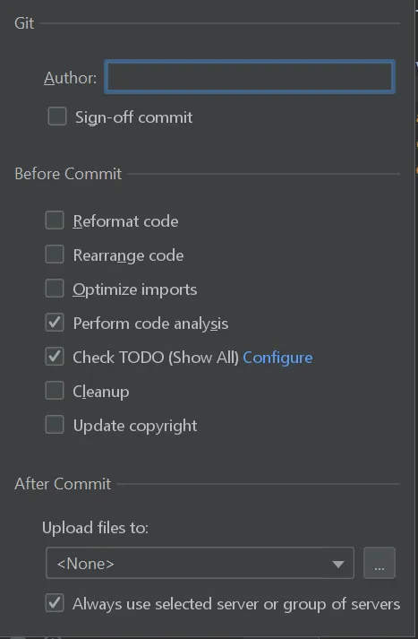Viewport: 418px width, 639px height.
Task: Click the Check TODO (Show All) label text
Action: pos(156,358)
